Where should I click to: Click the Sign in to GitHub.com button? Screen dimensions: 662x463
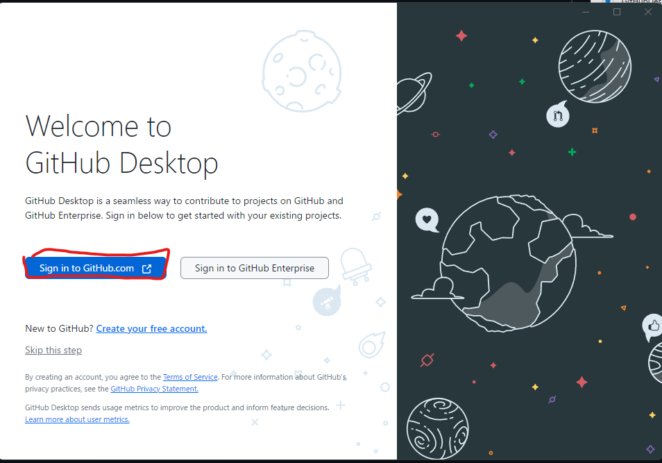pos(96,268)
